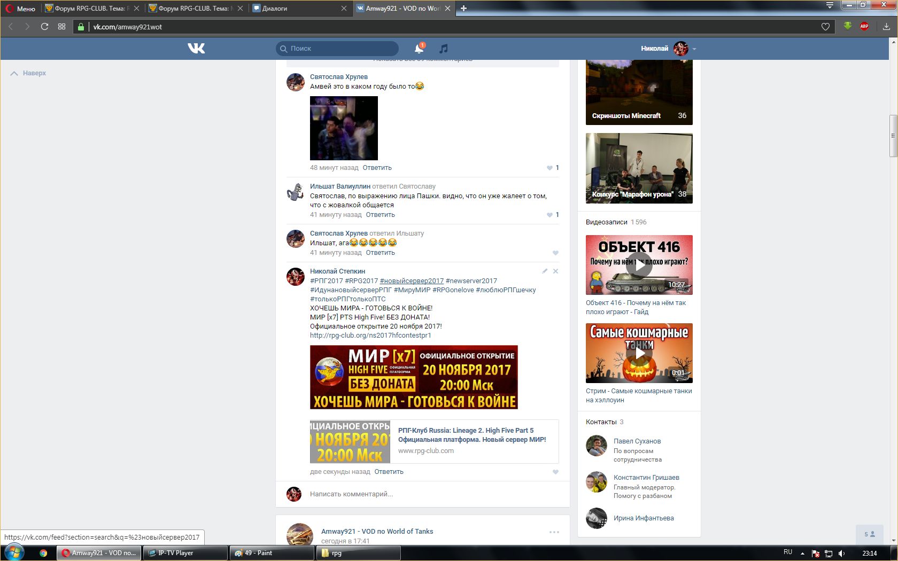898x561 pixels.
Task: Open Константин Гришаев contact
Action: tap(646, 478)
